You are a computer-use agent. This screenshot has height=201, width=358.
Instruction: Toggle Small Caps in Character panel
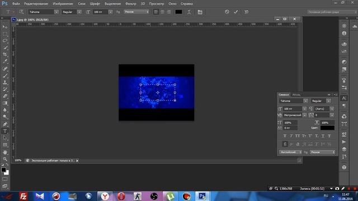(x=304, y=136)
